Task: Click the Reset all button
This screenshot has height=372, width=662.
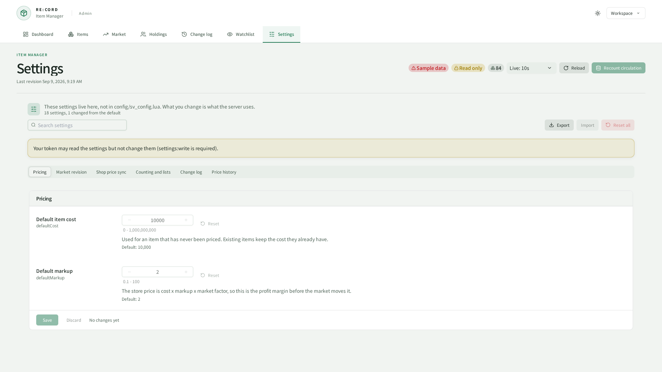Action: pyautogui.click(x=618, y=125)
